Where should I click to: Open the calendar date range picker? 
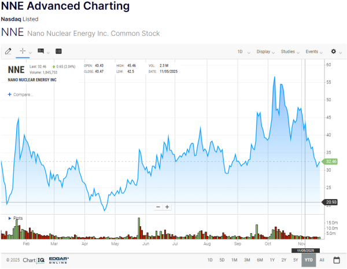coord(337,260)
